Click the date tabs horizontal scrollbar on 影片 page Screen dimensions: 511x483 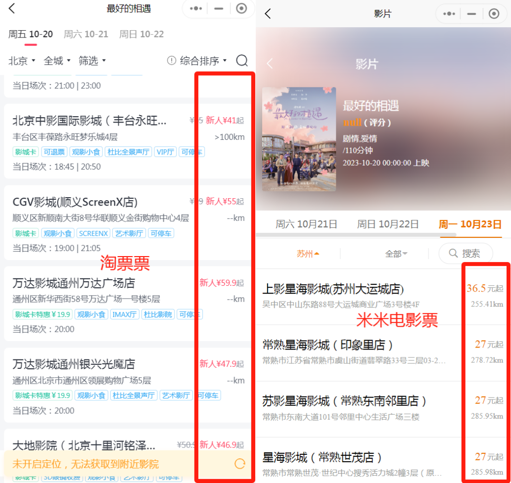pyautogui.click(x=356, y=235)
